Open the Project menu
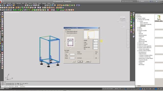Screen dimensions: 163x91 5,3
